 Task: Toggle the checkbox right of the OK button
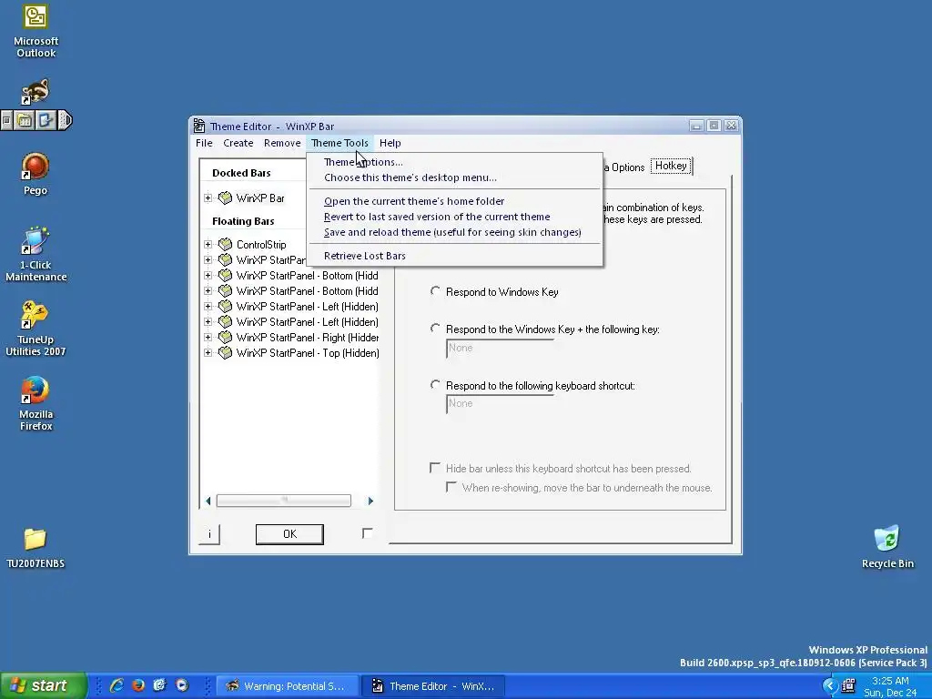(x=368, y=533)
